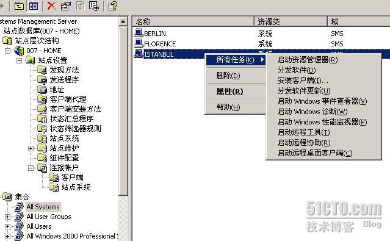
Task: Select the FLORENCE computer icon
Action: [x=139, y=43]
